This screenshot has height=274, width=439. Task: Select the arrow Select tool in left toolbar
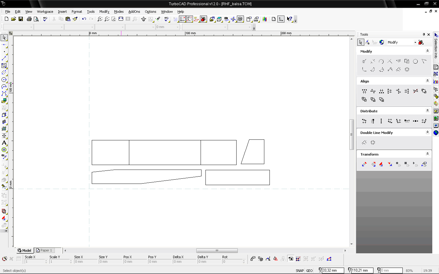click(x=4, y=37)
